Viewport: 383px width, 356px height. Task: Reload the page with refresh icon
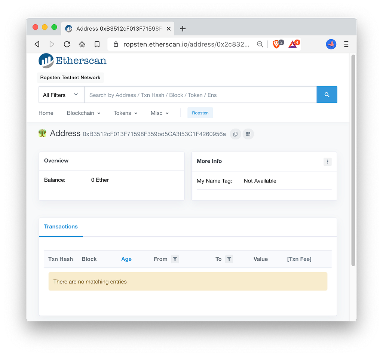pos(67,44)
